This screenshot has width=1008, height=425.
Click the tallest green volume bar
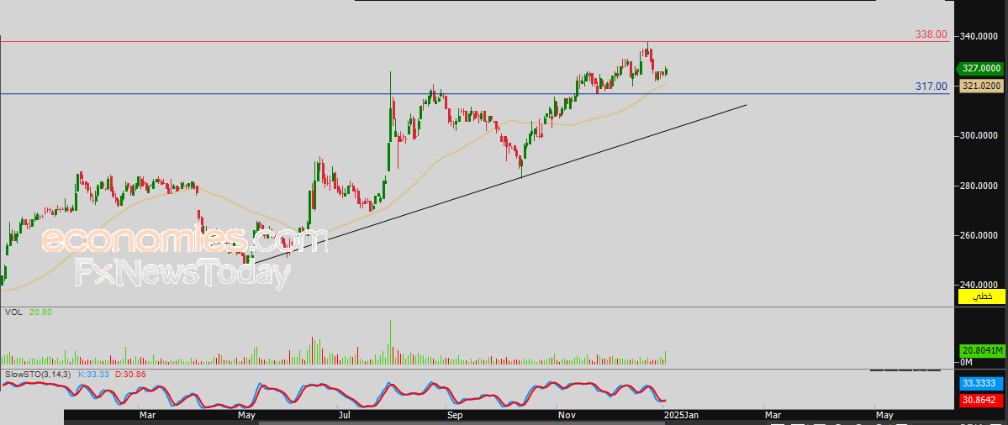tap(391, 342)
